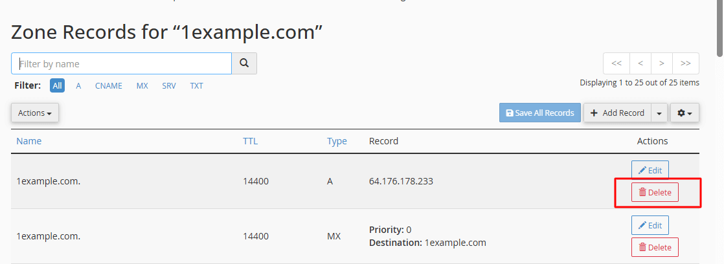The image size is (724, 264).
Task: Show only MX records filter
Action: click(142, 86)
